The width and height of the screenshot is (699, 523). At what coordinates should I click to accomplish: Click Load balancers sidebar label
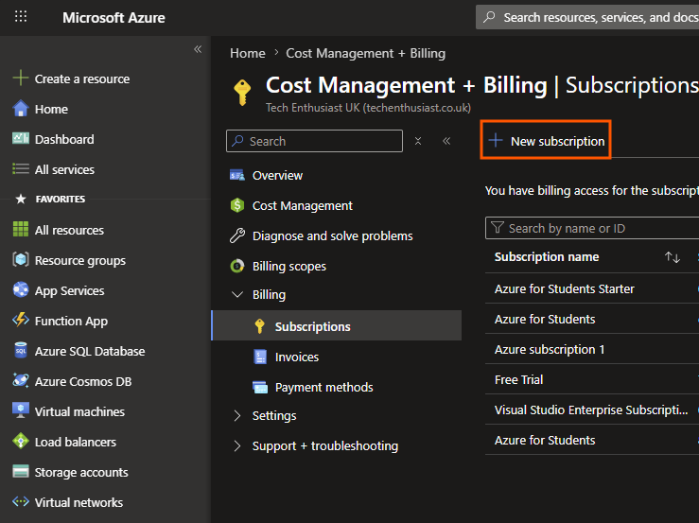point(76,442)
